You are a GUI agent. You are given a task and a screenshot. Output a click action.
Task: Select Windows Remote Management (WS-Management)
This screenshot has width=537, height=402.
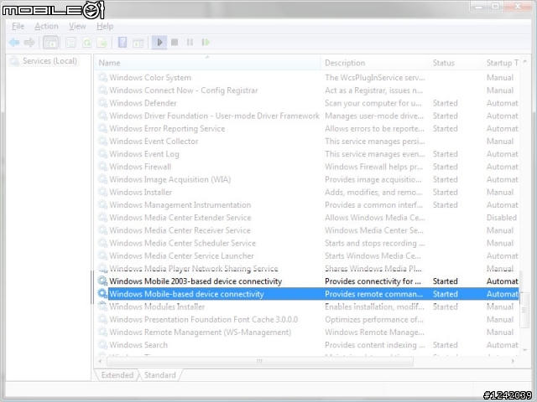click(200, 332)
